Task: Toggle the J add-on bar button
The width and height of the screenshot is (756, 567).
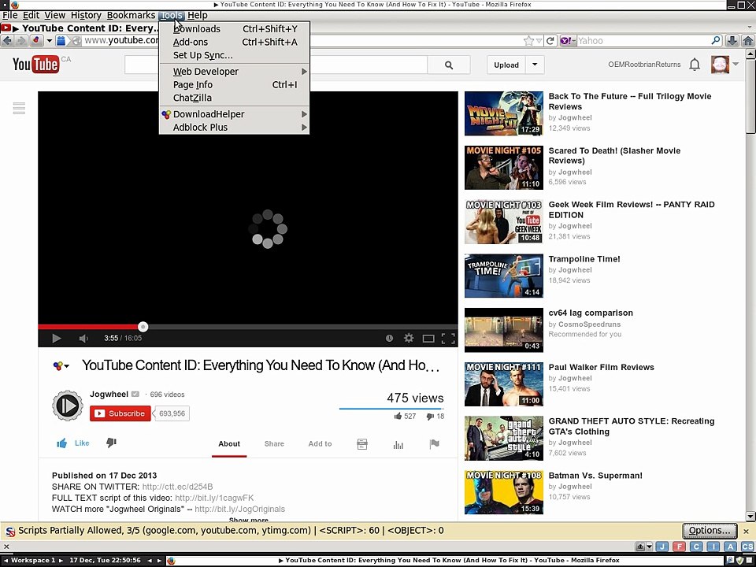Action: click(662, 547)
